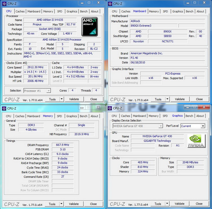This screenshot has width=212, height=209.
Task: Click the BIOS brand American Megatrends Inc.
Action: [x=167, y=53]
